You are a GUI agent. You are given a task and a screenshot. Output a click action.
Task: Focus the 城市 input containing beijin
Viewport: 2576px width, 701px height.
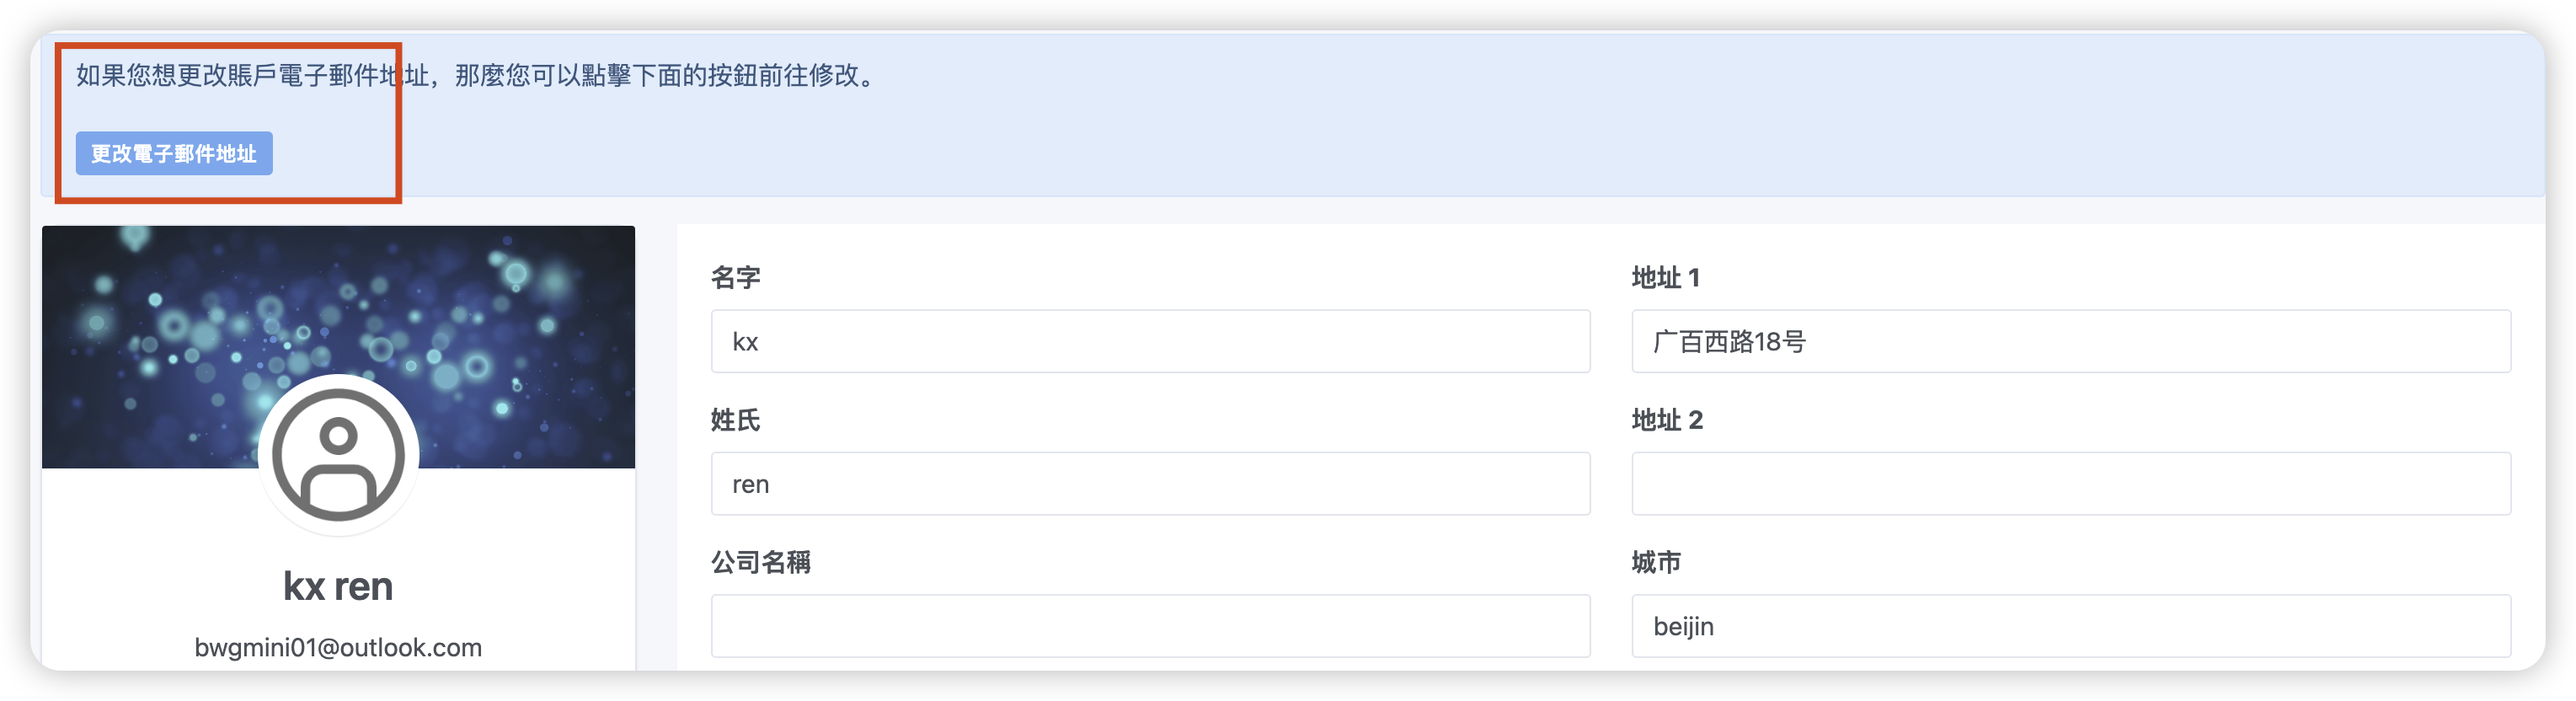click(x=2070, y=626)
